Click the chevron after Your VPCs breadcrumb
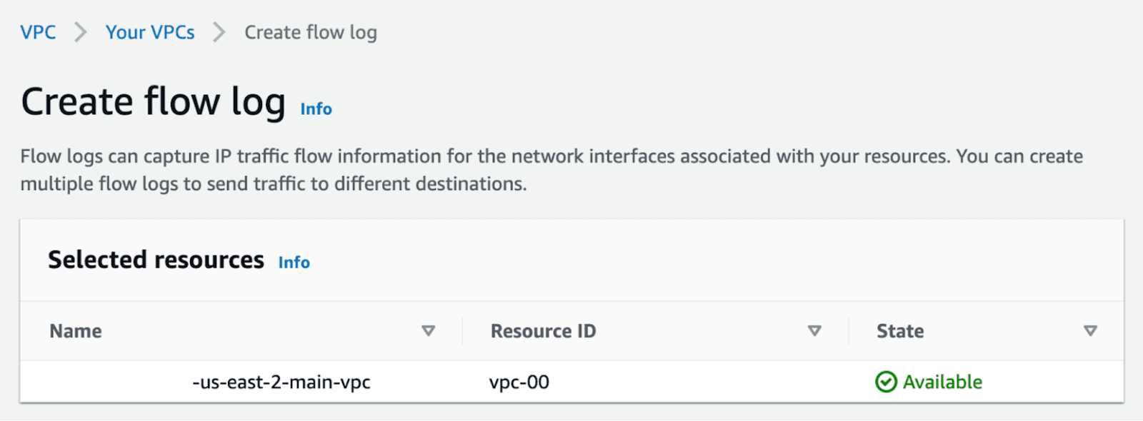1143x421 pixels. tap(219, 33)
